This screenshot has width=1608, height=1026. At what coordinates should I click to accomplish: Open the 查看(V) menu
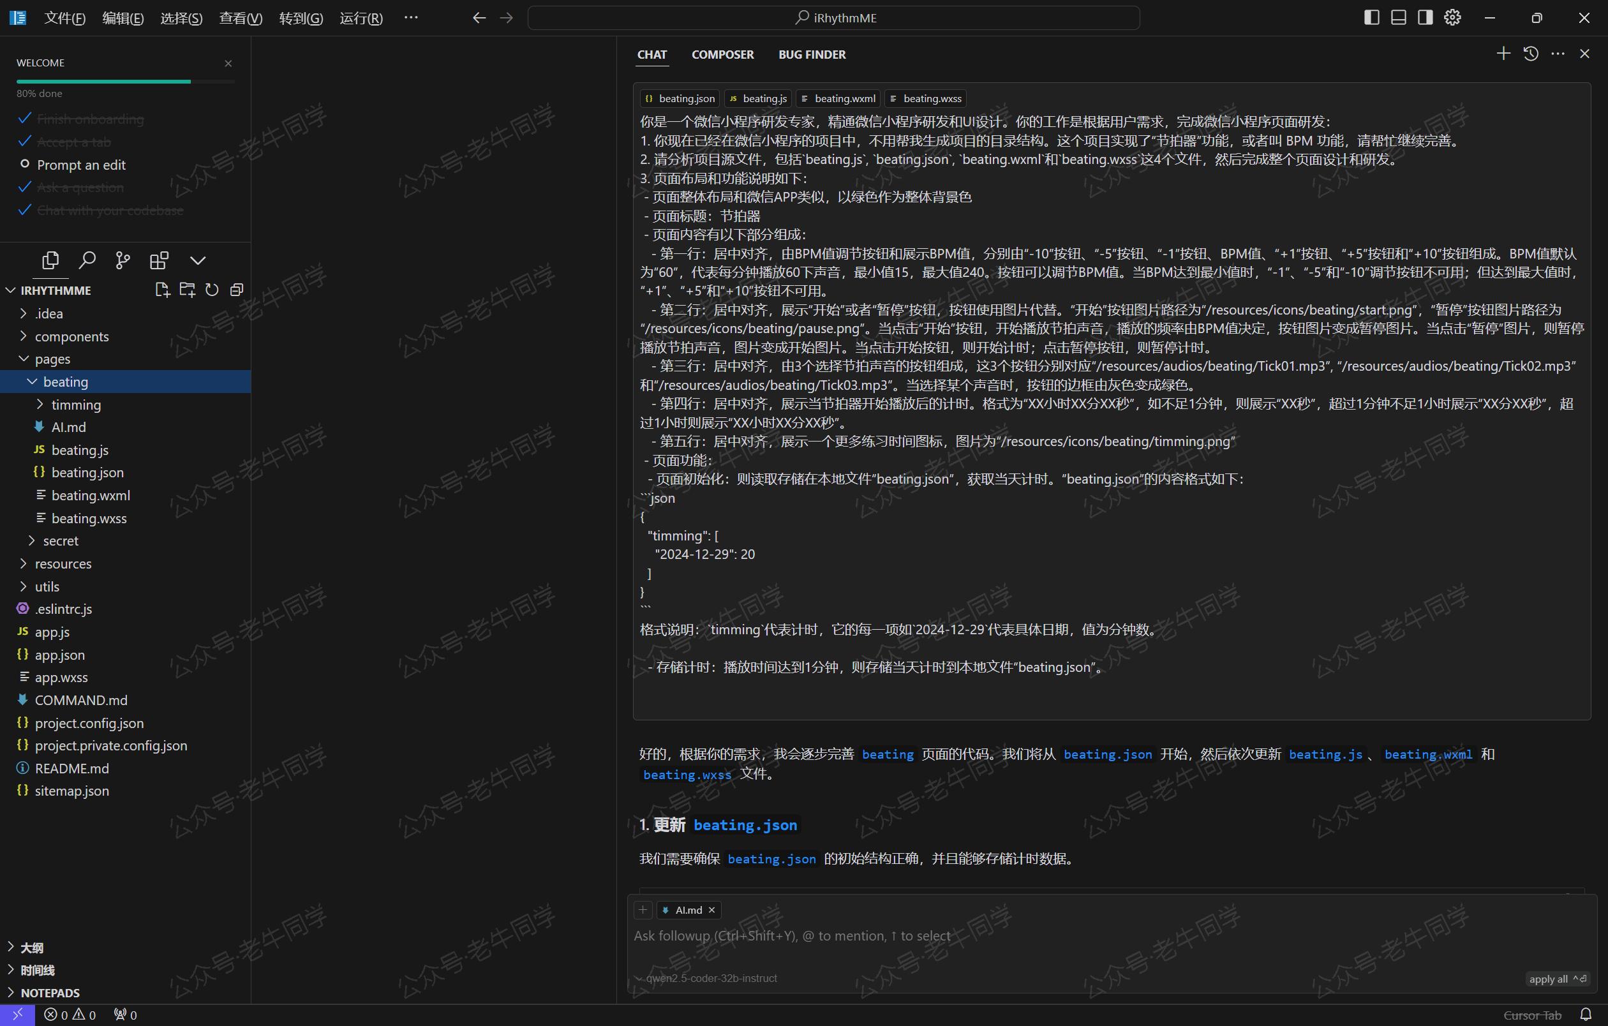click(x=241, y=18)
